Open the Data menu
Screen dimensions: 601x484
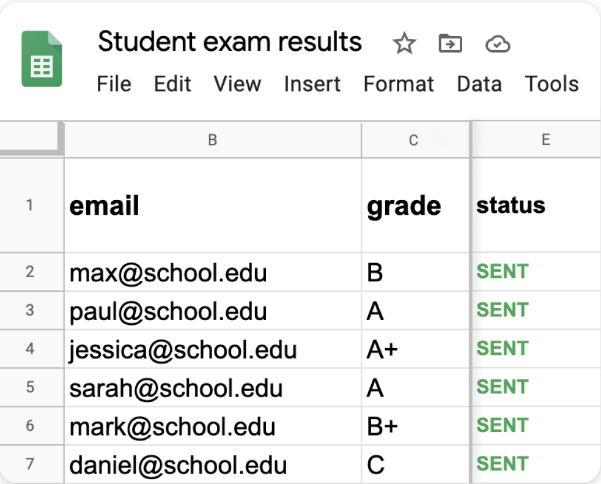tap(479, 84)
